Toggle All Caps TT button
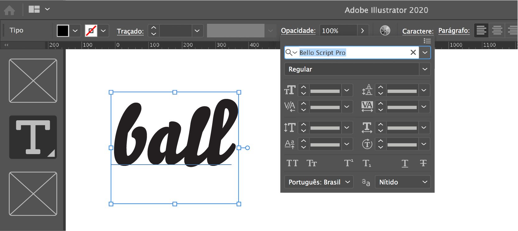The image size is (518, 231). tap(292, 163)
